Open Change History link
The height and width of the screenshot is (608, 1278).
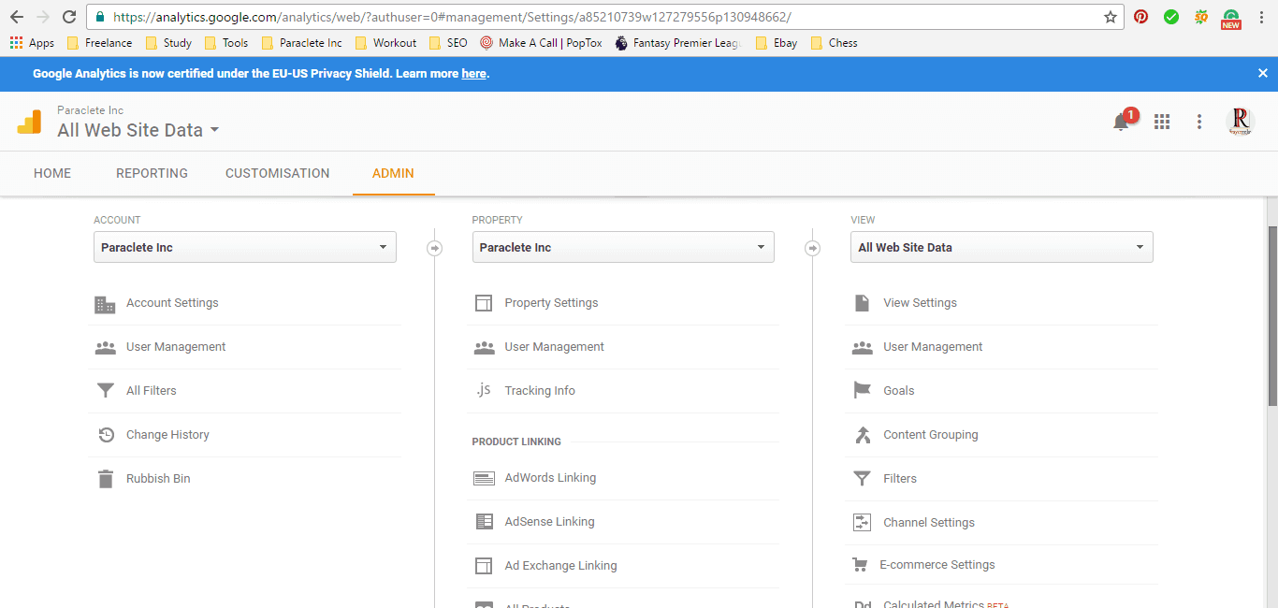[x=167, y=435]
